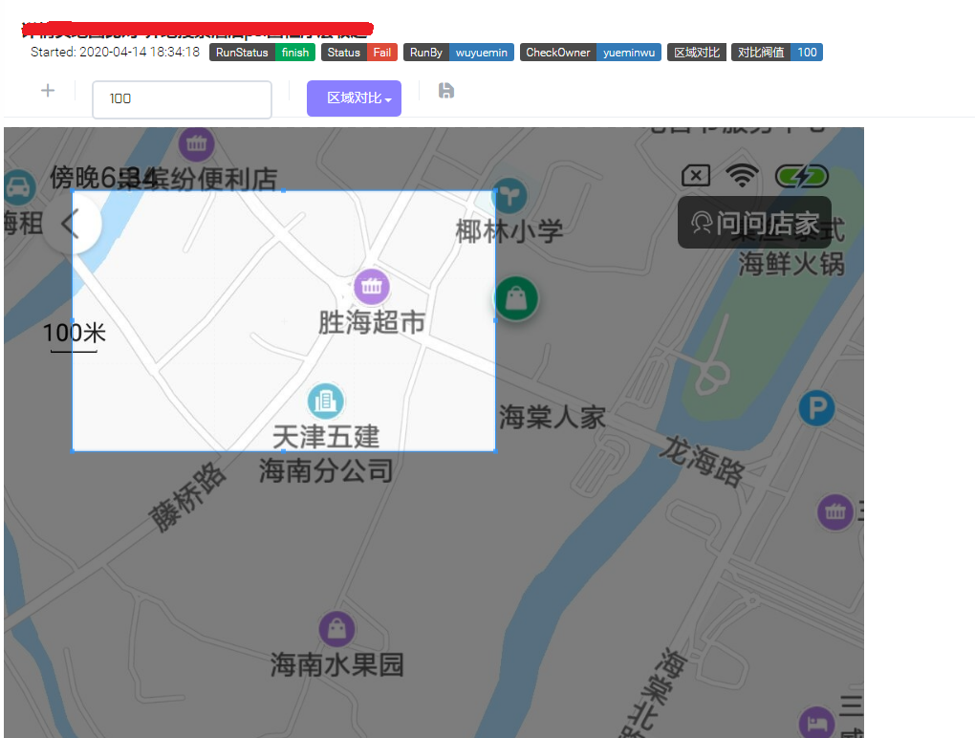
Task: Open the 区域对比 dropdown button
Action: tap(354, 98)
